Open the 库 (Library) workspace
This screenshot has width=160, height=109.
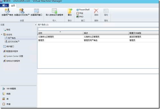pos(7,99)
